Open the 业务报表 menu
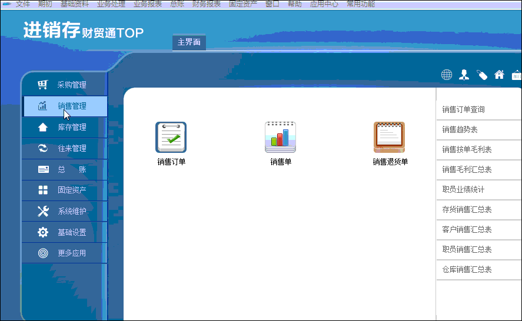 coord(148,4)
